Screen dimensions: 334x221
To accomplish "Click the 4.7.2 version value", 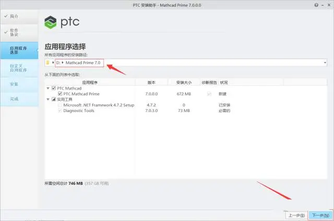I will click(x=151, y=105).
